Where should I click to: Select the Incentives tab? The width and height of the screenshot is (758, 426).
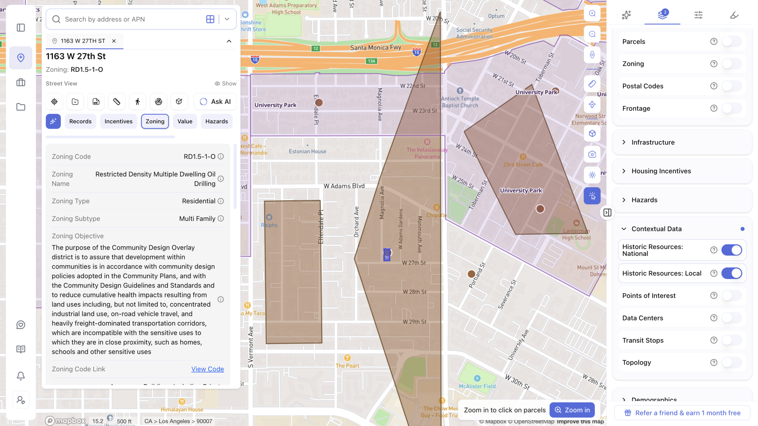coord(118,121)
